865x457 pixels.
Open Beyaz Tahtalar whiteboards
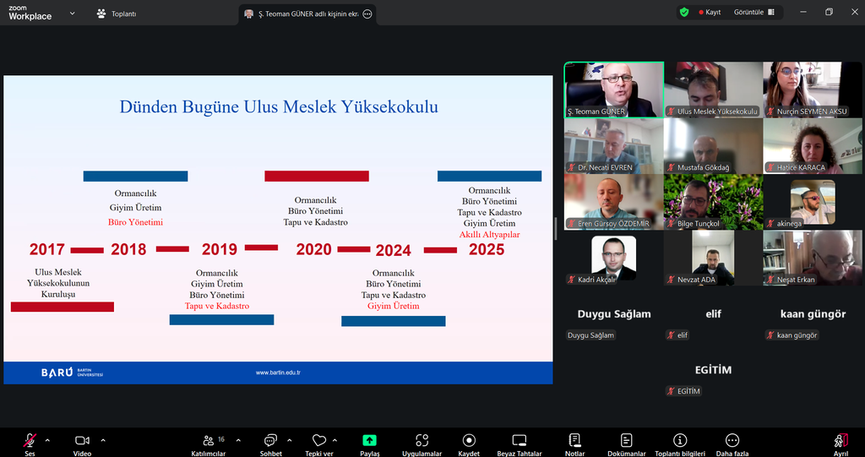pos(519,441)
